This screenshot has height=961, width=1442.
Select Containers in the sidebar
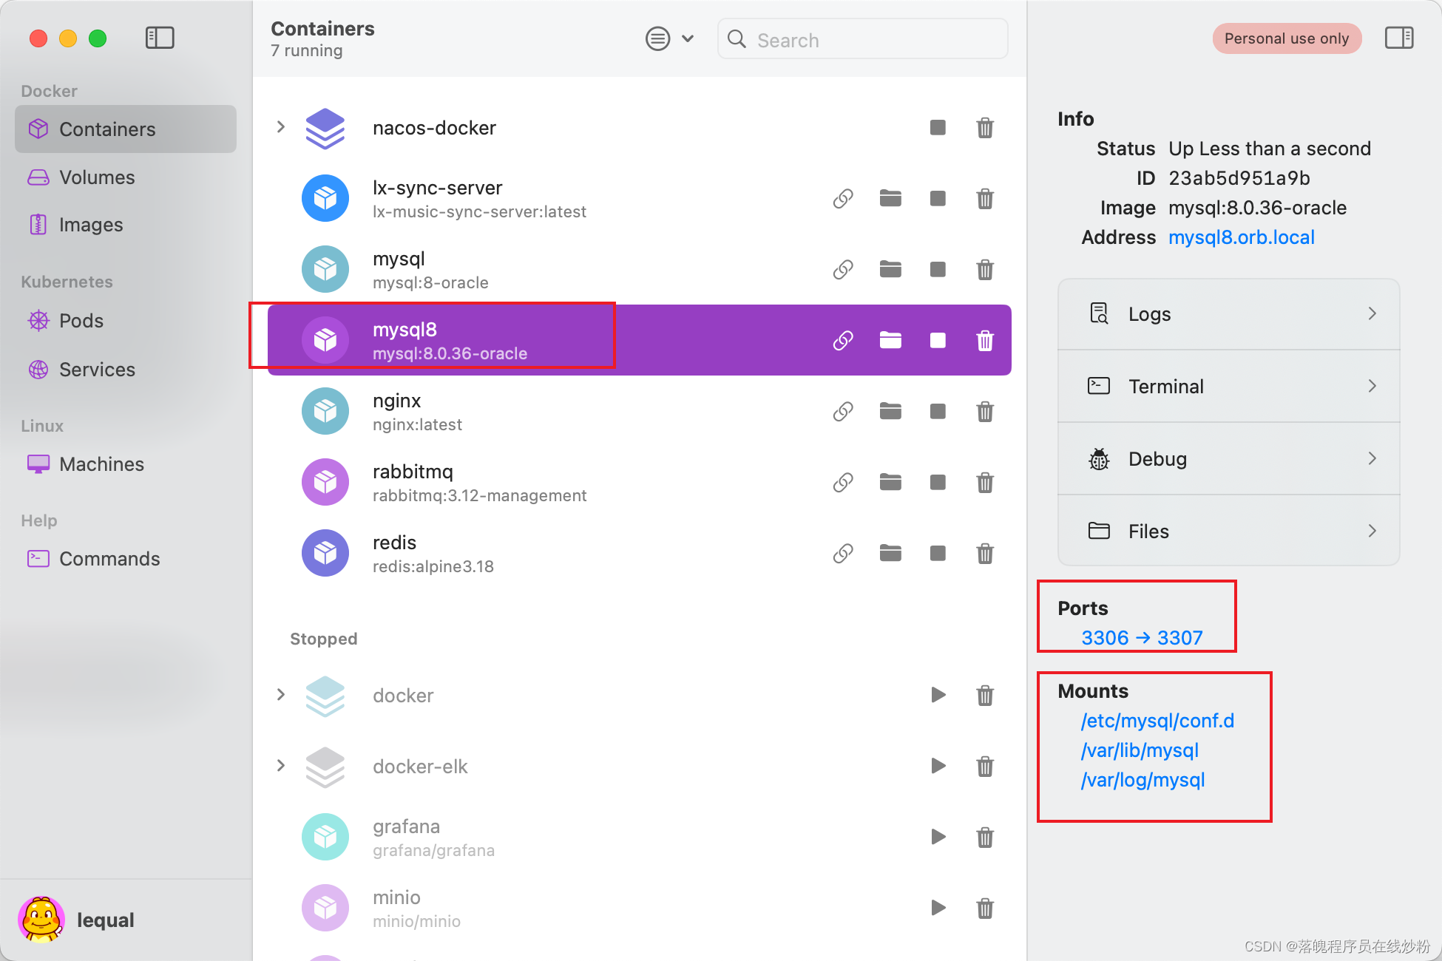point(126,129)
